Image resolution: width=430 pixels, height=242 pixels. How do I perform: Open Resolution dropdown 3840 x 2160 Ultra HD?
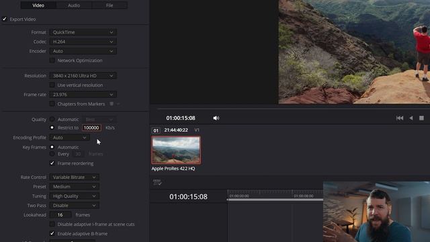click(83, 75)
